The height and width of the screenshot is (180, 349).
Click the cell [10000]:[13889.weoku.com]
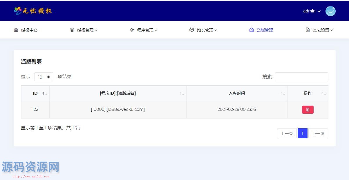(x=118, y=109)
